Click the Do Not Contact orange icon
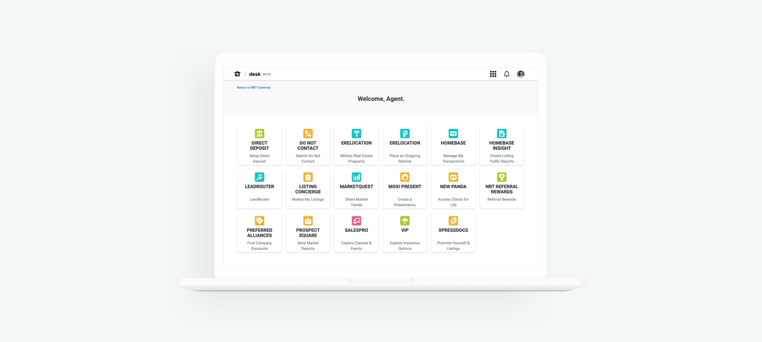762x342 pixels. (308, 133)
